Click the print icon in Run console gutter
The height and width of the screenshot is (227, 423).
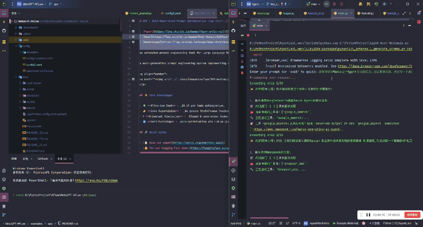[242, 67]
